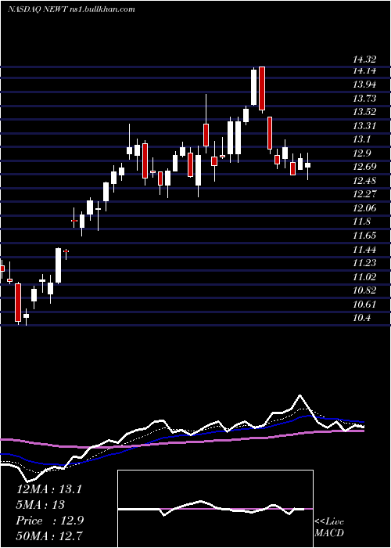Viewport: 391px width, 548px height.
Task: Click the 12.48 price axis label
Action: [x=365, y=181]
